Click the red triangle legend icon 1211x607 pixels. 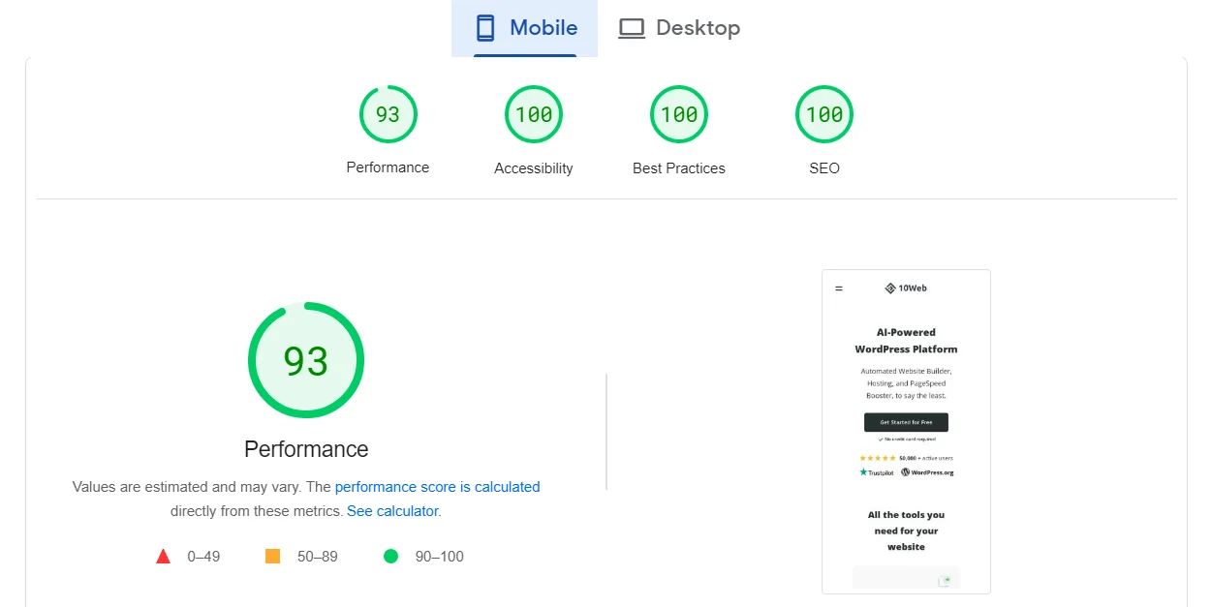(164, 557)
